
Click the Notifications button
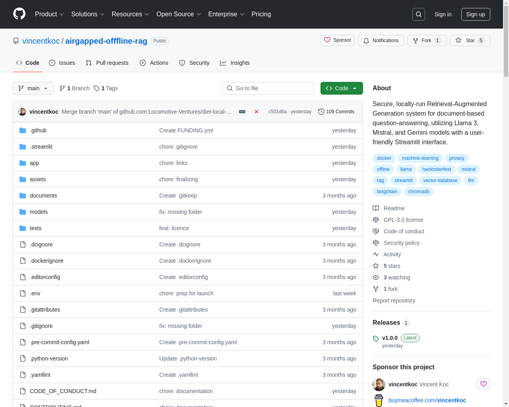(381, 41)
